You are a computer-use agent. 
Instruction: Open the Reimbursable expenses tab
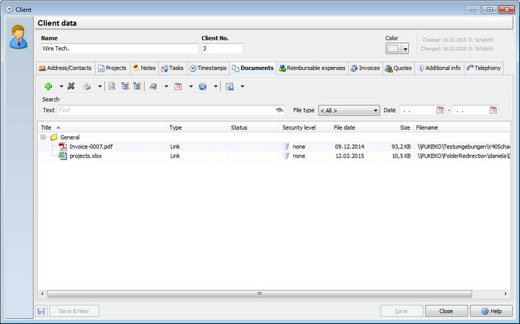pos(312,68)
